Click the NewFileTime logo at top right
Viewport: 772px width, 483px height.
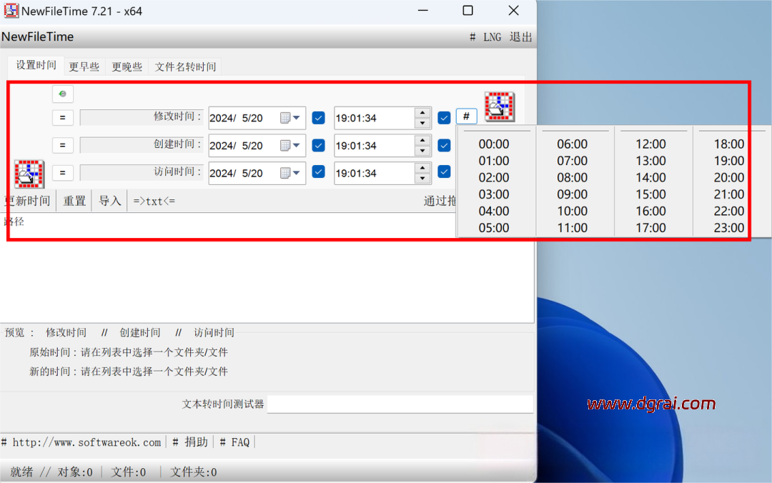(x=499, y=106)
